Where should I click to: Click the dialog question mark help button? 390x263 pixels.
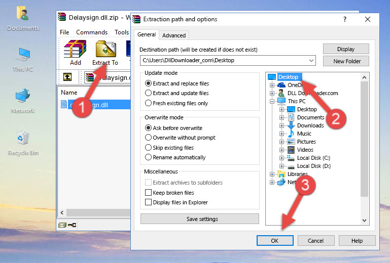click(345, 19)
